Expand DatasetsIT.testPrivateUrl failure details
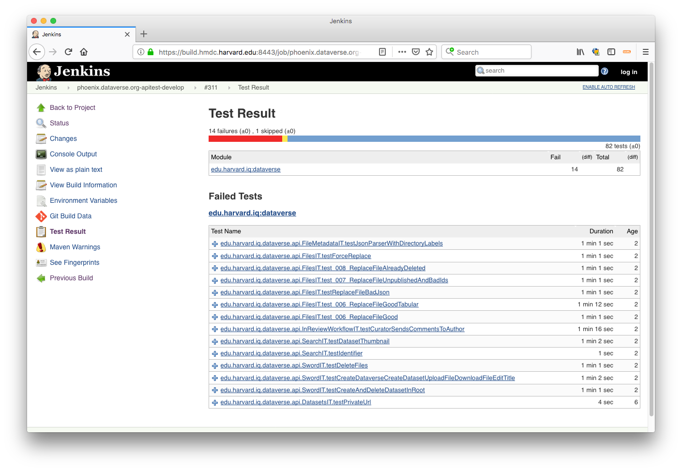 pyautogui.click(x=215, y=402)
